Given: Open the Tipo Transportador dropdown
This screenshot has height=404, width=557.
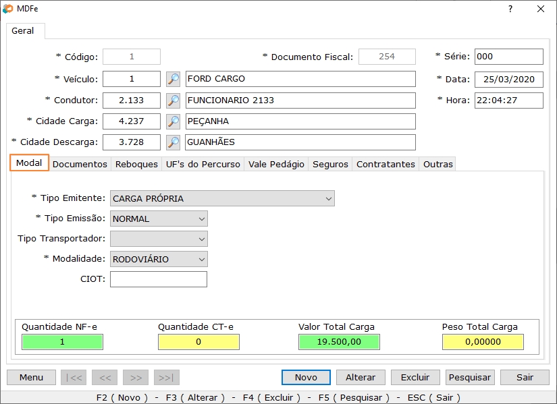Looking at the screenshot, I should coord(201,239).
